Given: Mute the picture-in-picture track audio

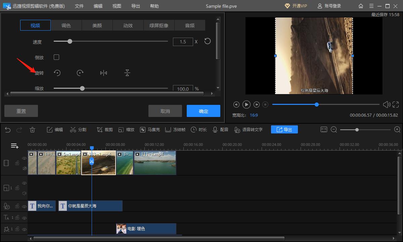Looking at the screenshot, I should click(x=24, y=193).
